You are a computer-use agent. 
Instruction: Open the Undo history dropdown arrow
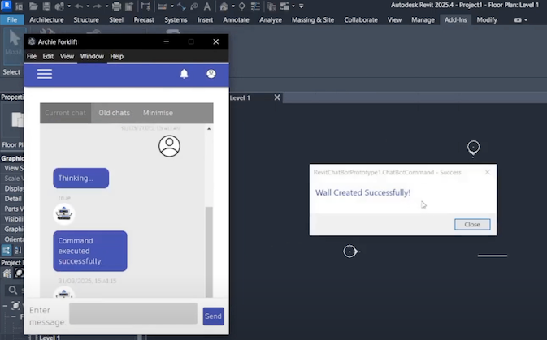(x=88, y=6)
